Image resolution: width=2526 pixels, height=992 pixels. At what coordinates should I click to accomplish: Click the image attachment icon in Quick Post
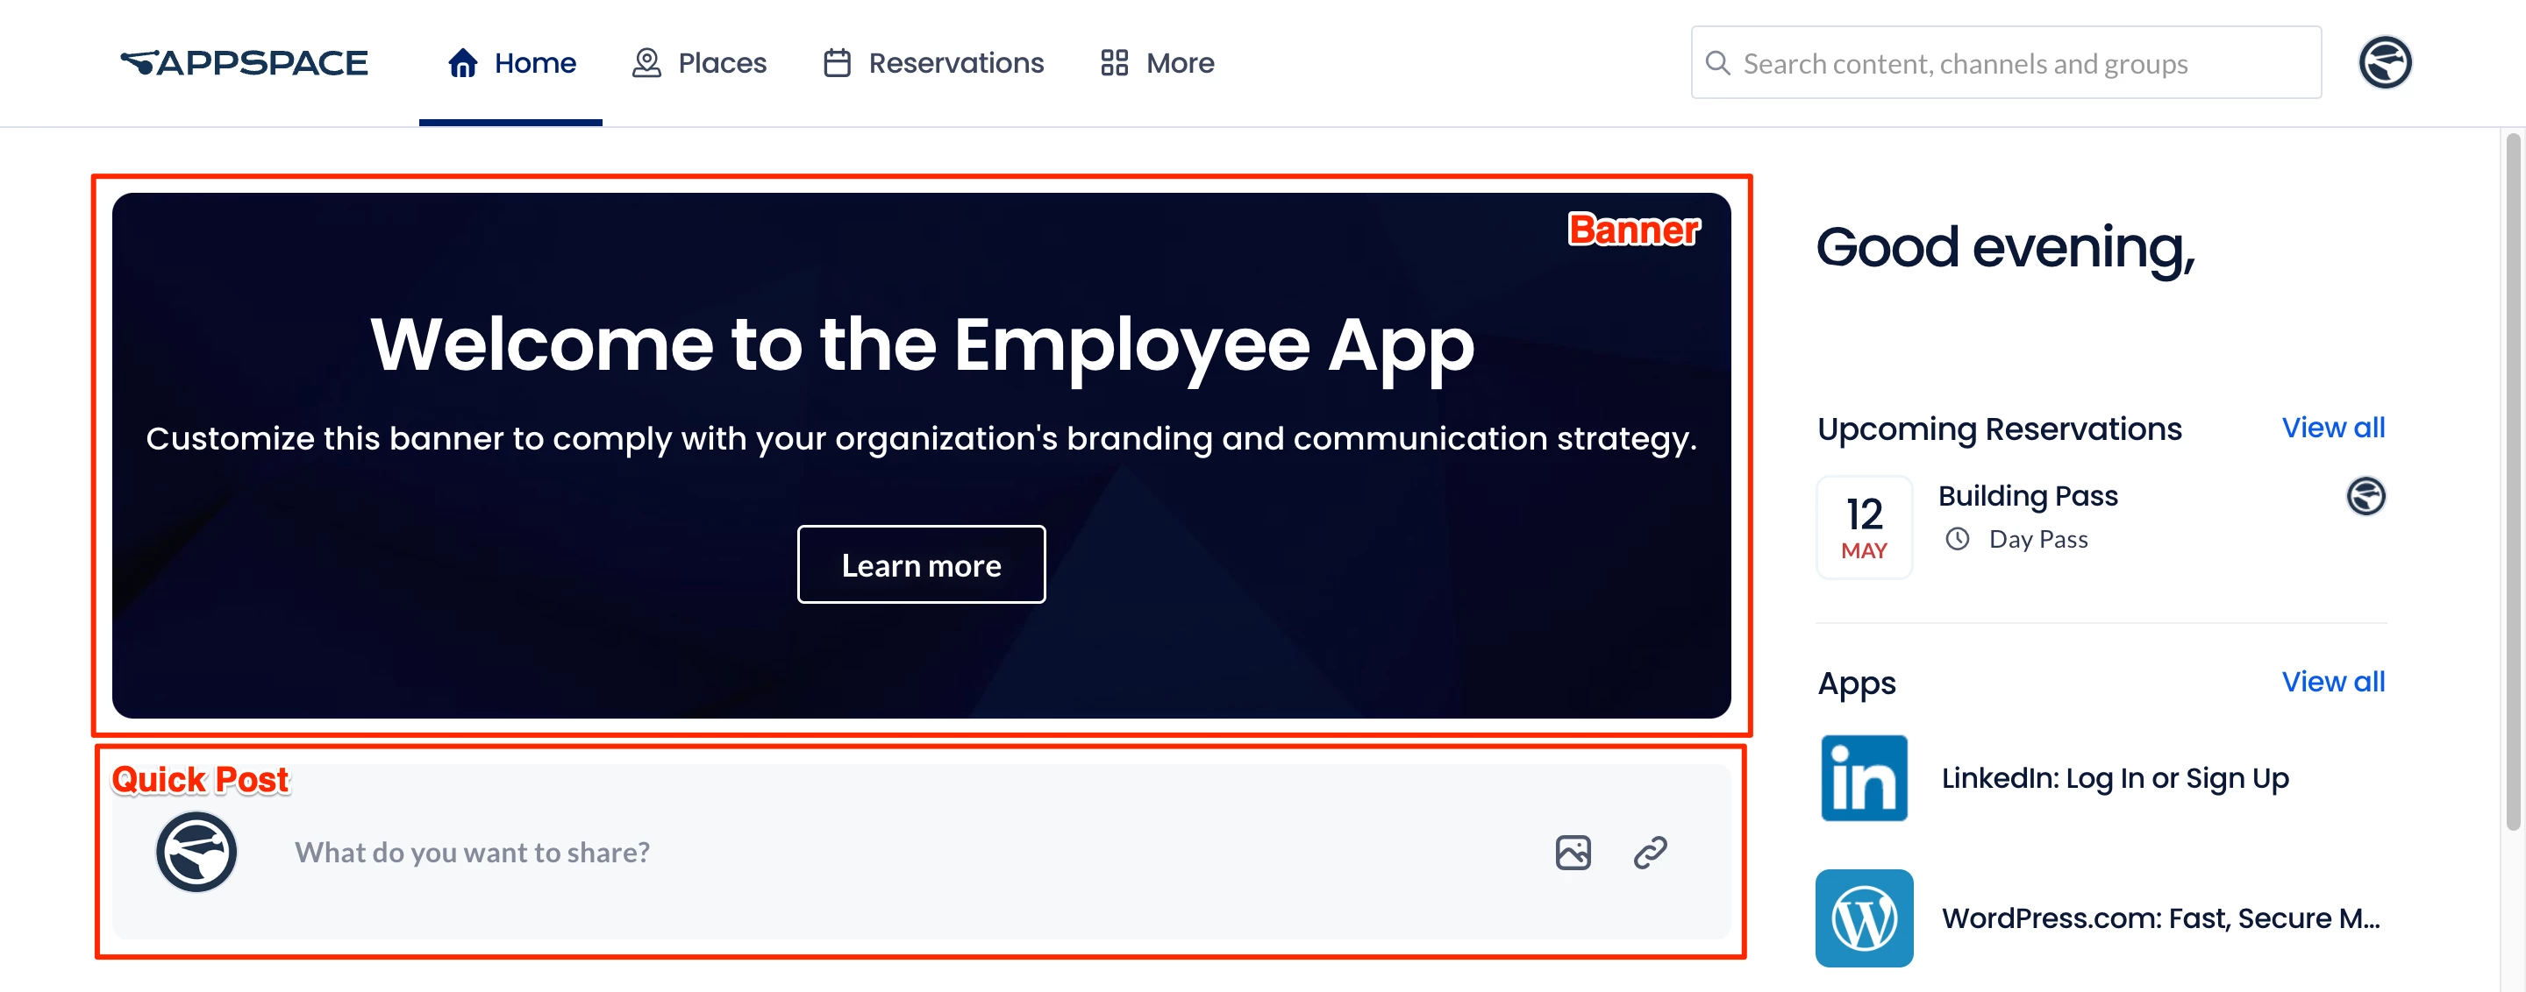[1572, 852]
